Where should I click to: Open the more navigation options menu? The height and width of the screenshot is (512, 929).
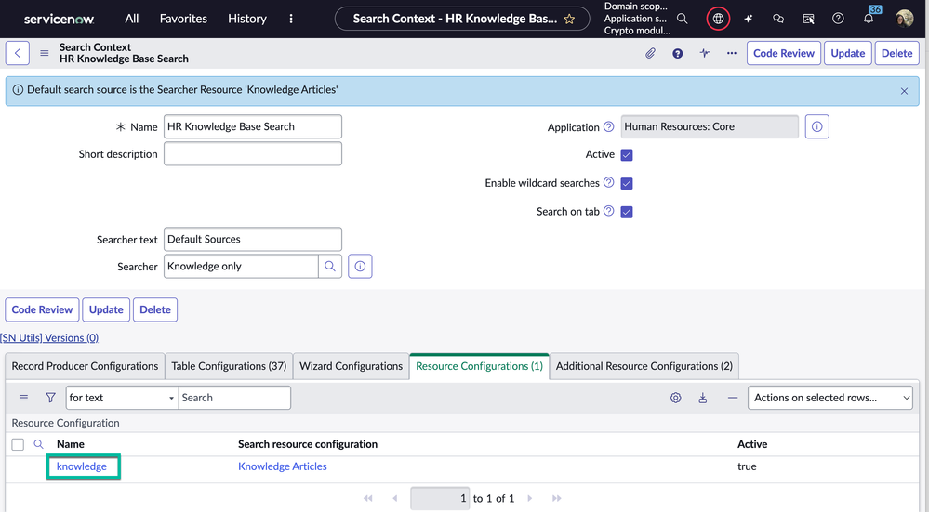click(x=291, y=19)
